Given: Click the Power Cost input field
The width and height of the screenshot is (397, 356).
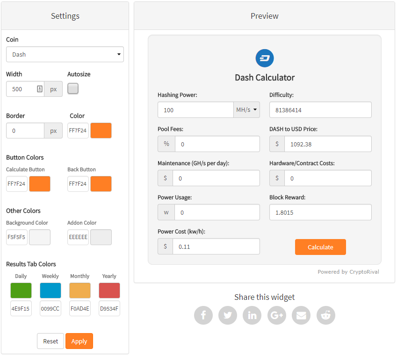Looking at the screenshot, I should pos(216,246).
